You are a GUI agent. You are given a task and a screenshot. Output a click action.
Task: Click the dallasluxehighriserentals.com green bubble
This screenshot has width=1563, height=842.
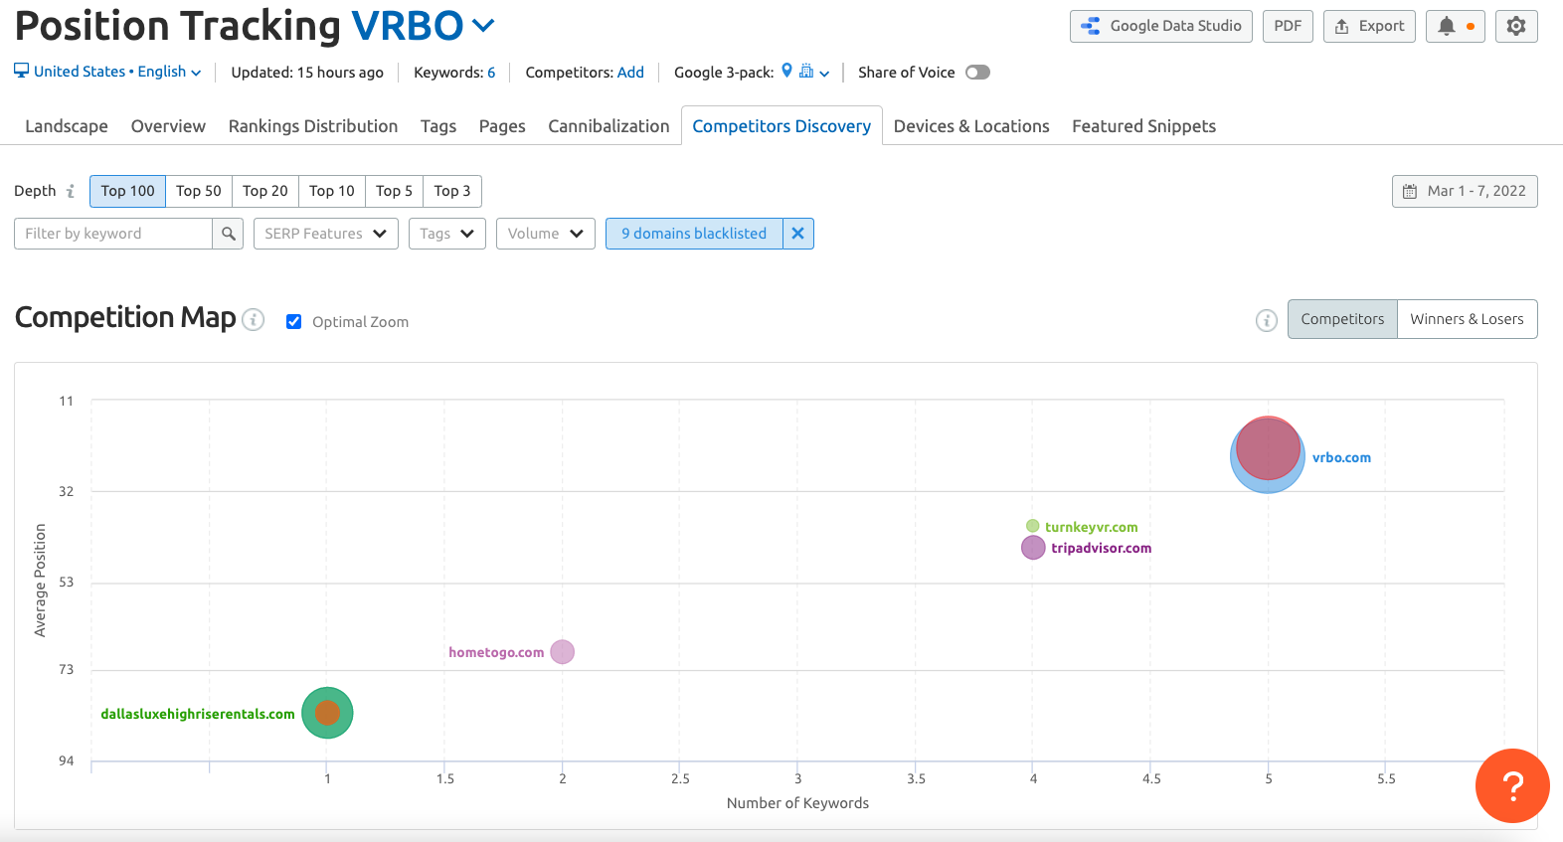coord(327,713)
